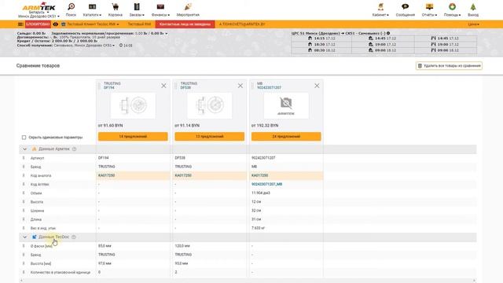Click the ARMTEK logo
This screenshot has height=283, width=503.
39,6
